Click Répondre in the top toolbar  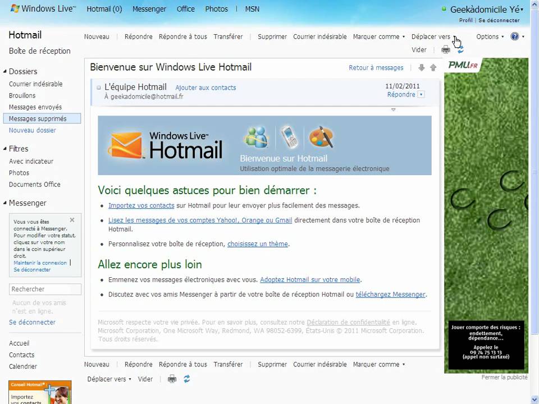point(139,37)
